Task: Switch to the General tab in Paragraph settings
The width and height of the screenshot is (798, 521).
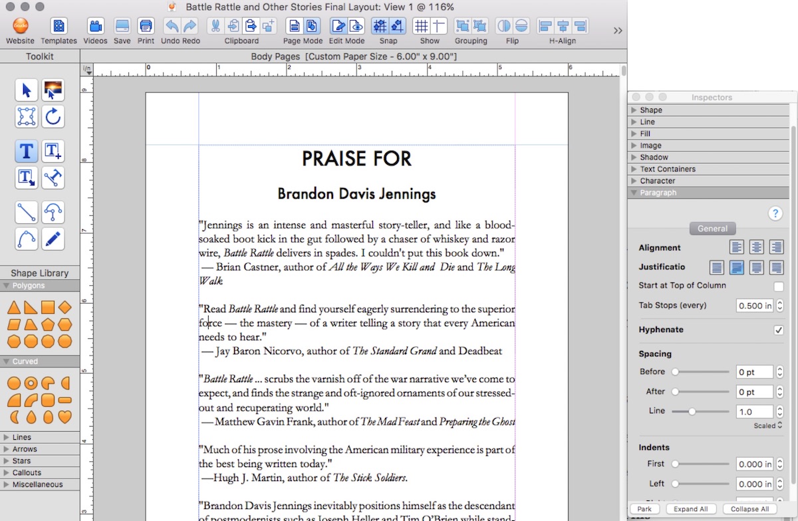Action: click(x=712, y=228)
